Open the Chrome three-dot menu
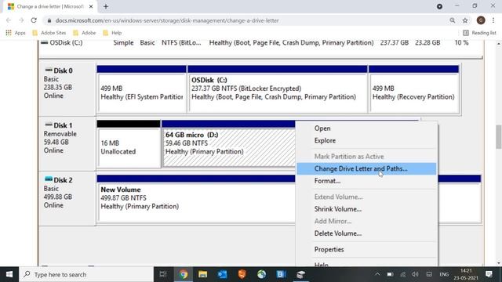The width and height of the screenshot is (502, 282). pyautogui.click(x=493, y=20)
